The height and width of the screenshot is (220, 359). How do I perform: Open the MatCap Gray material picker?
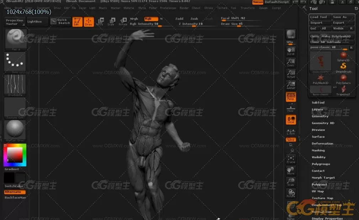click(x=15, y=130)
